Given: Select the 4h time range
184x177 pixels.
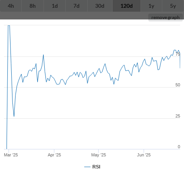Looking at the screenshot, I should 11,6.
